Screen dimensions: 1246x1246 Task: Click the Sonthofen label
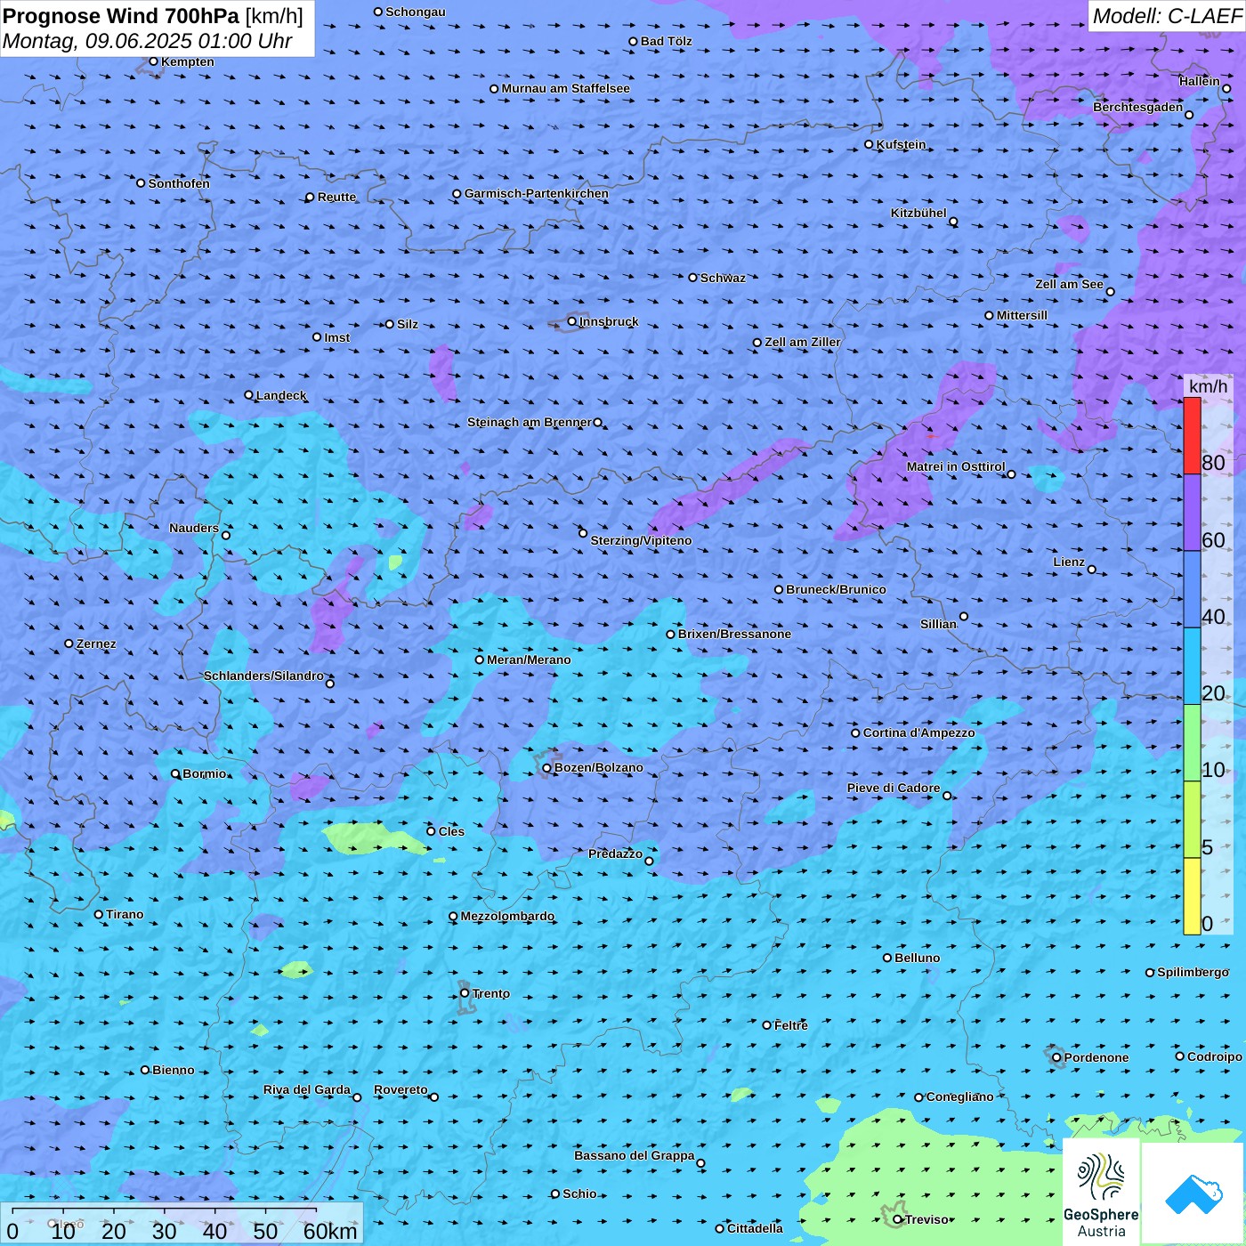click(179, 183)
